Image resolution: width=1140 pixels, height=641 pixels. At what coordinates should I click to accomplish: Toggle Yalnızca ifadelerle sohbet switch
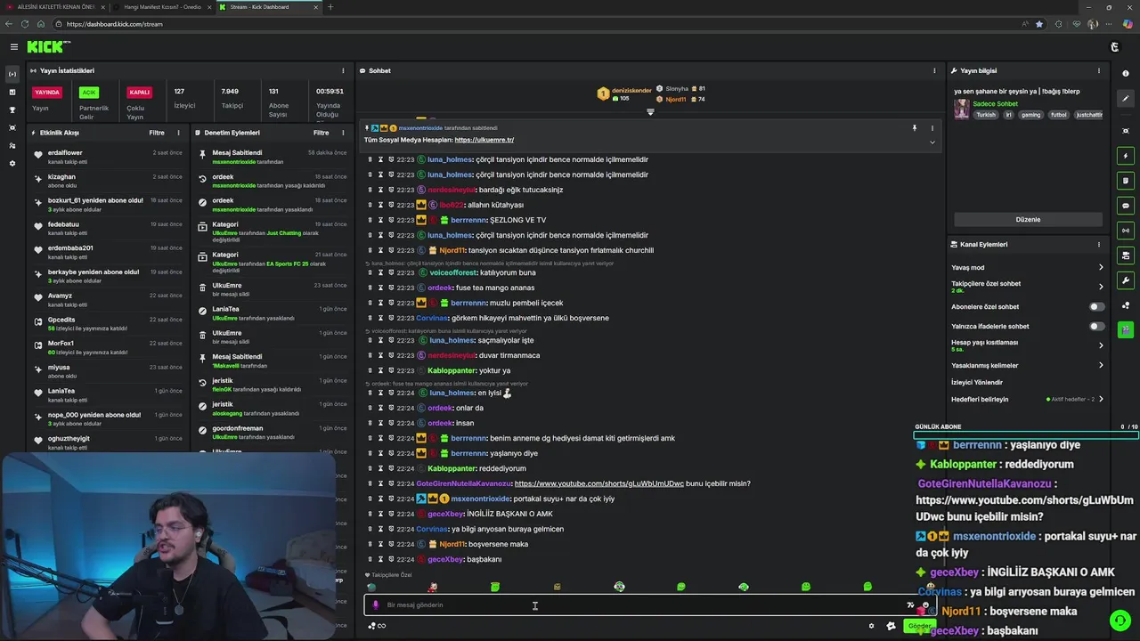[1097, 326]
